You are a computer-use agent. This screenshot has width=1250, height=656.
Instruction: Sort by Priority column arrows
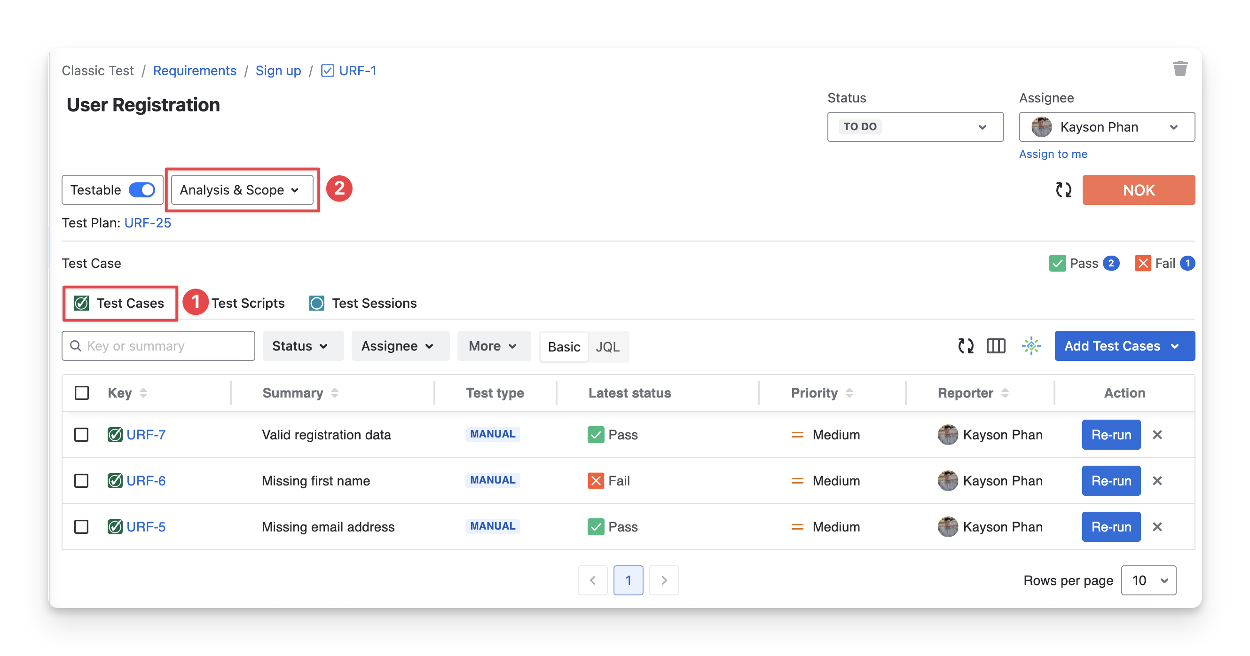(849, 393)
